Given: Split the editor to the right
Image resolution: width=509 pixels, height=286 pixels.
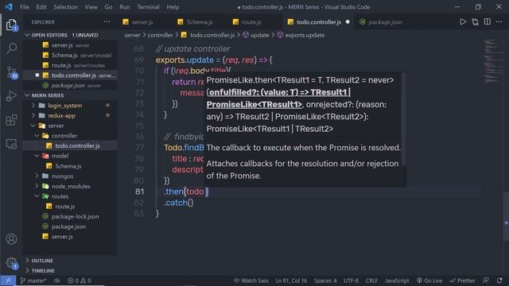Looking at the screenshot, I should (x=488, y=21).
